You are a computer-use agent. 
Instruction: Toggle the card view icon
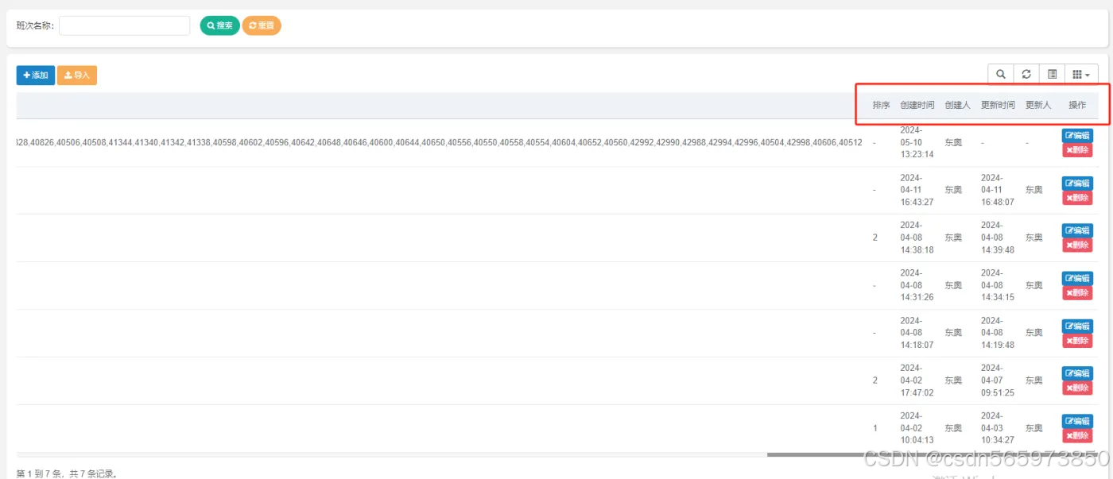(1052, 74)
